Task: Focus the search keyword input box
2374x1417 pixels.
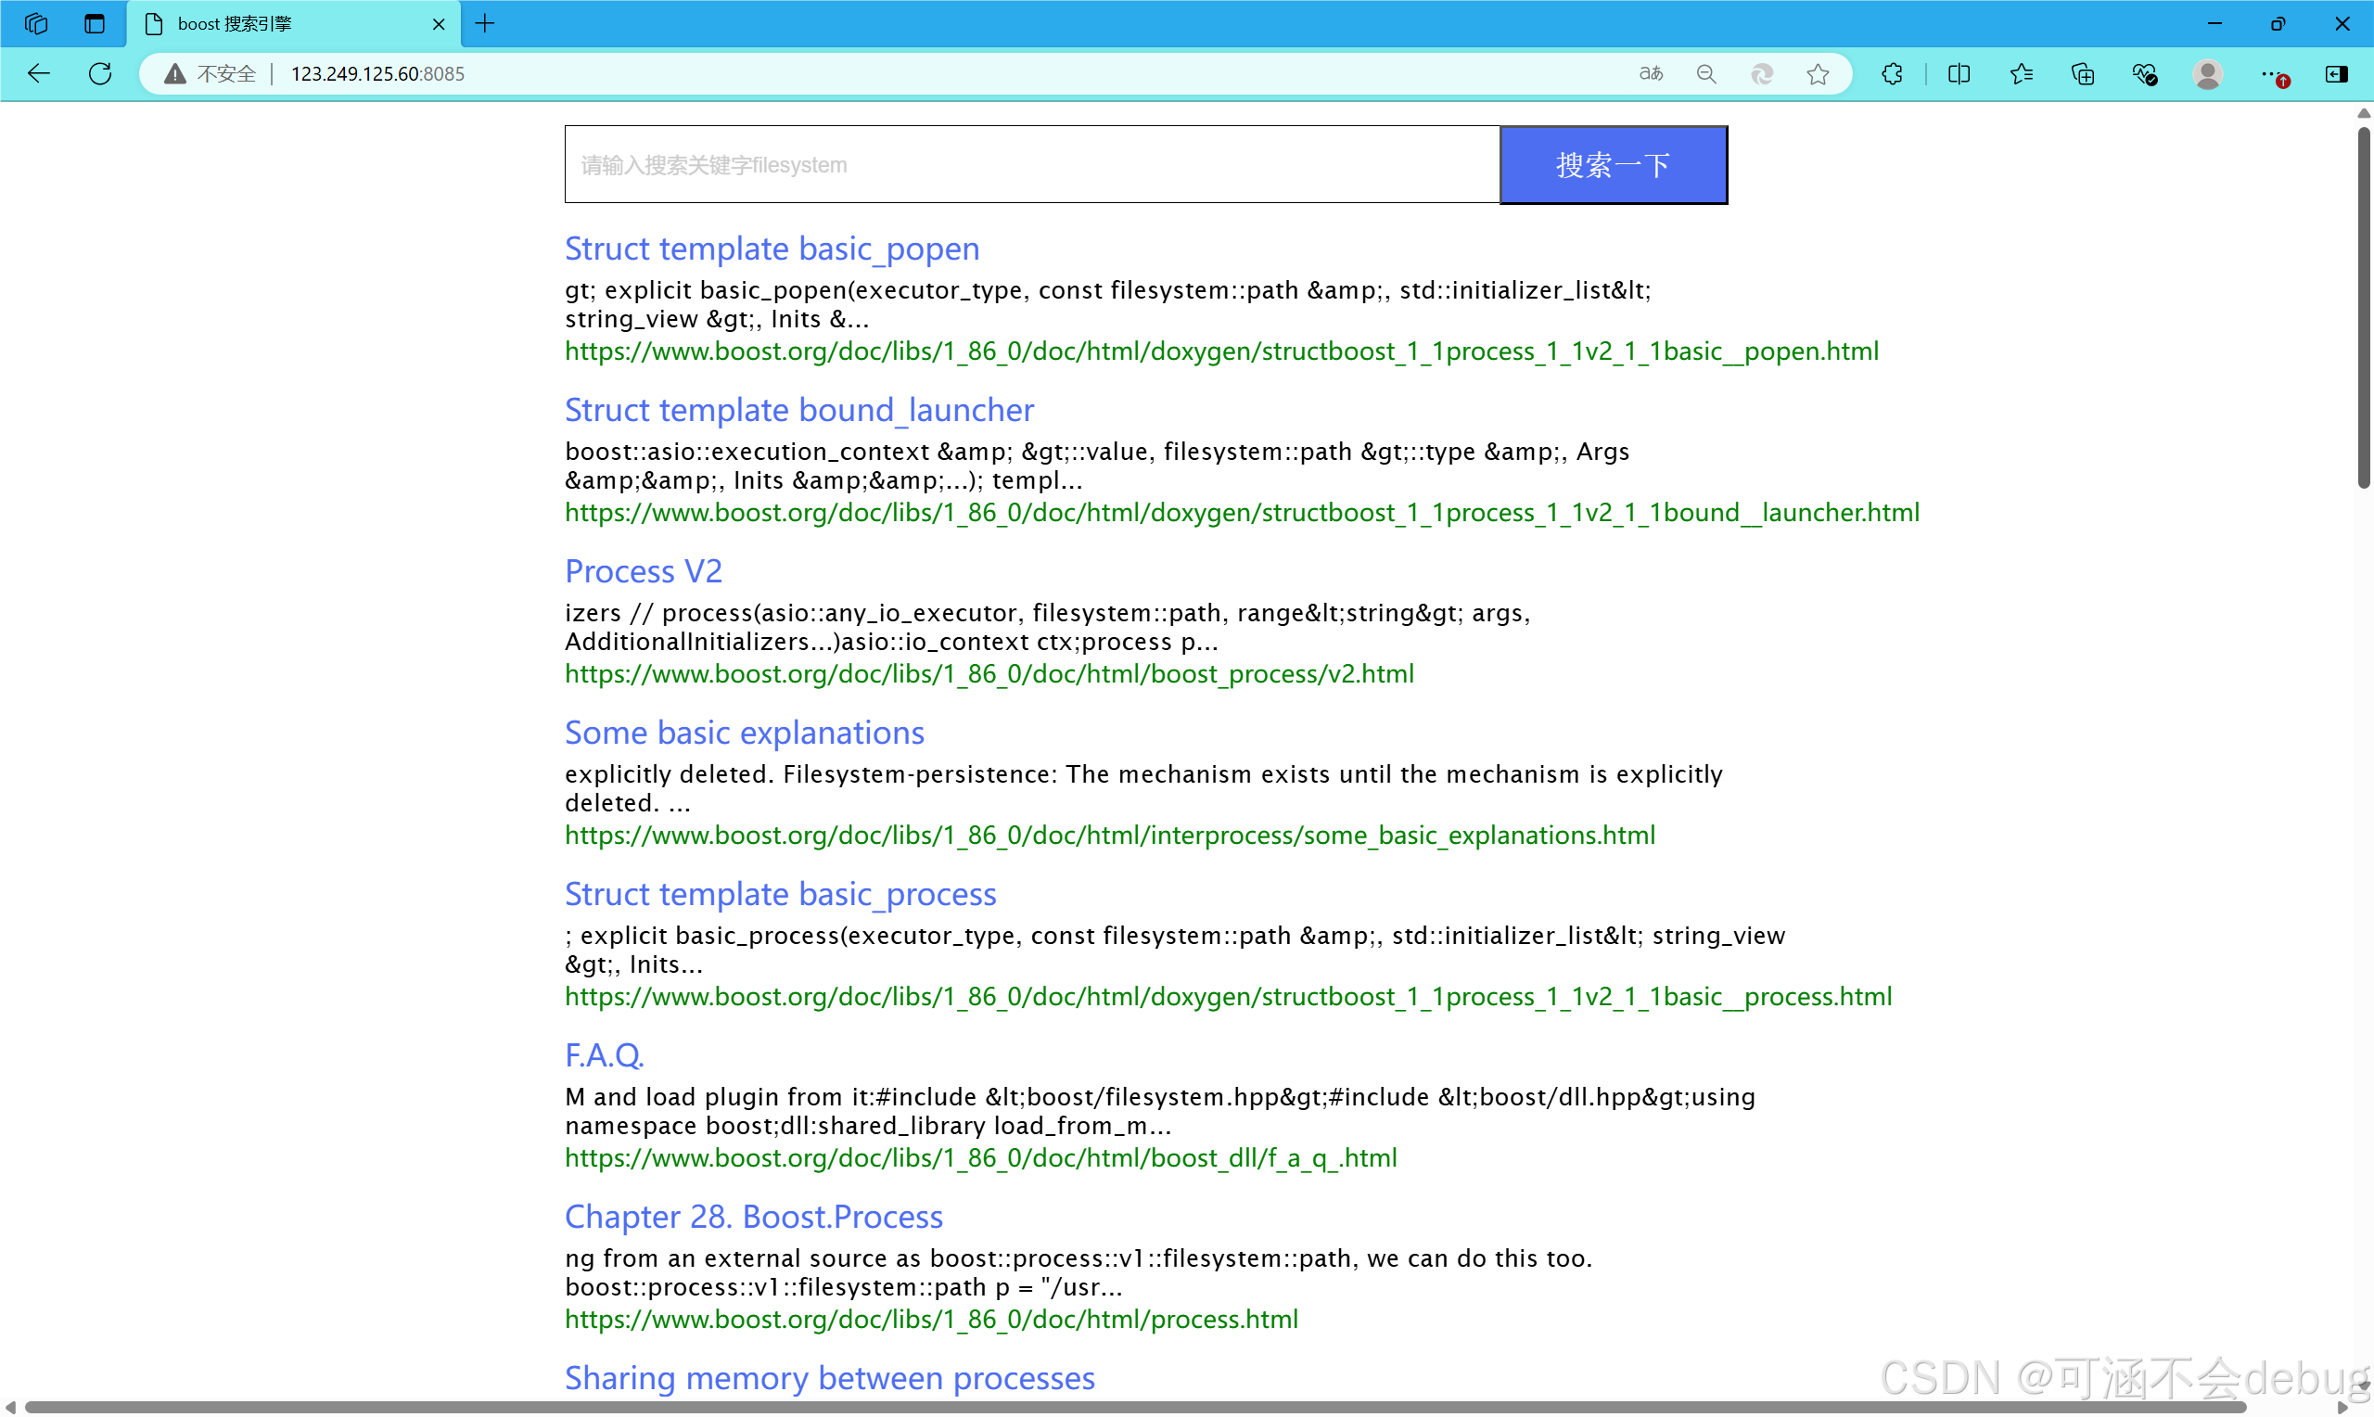Action: click(1032, 164)
